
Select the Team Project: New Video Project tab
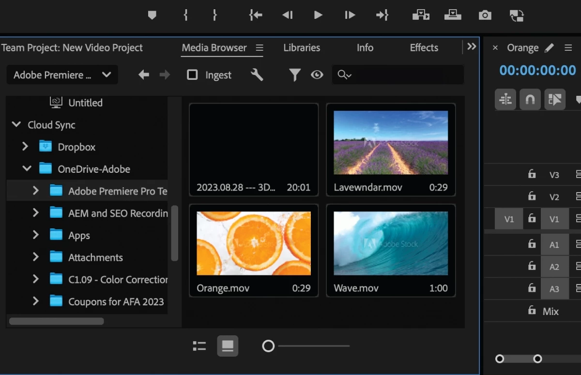[72, 47]
